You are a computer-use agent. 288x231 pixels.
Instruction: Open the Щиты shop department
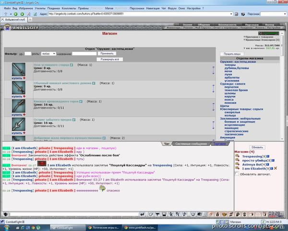coord(225,106)
